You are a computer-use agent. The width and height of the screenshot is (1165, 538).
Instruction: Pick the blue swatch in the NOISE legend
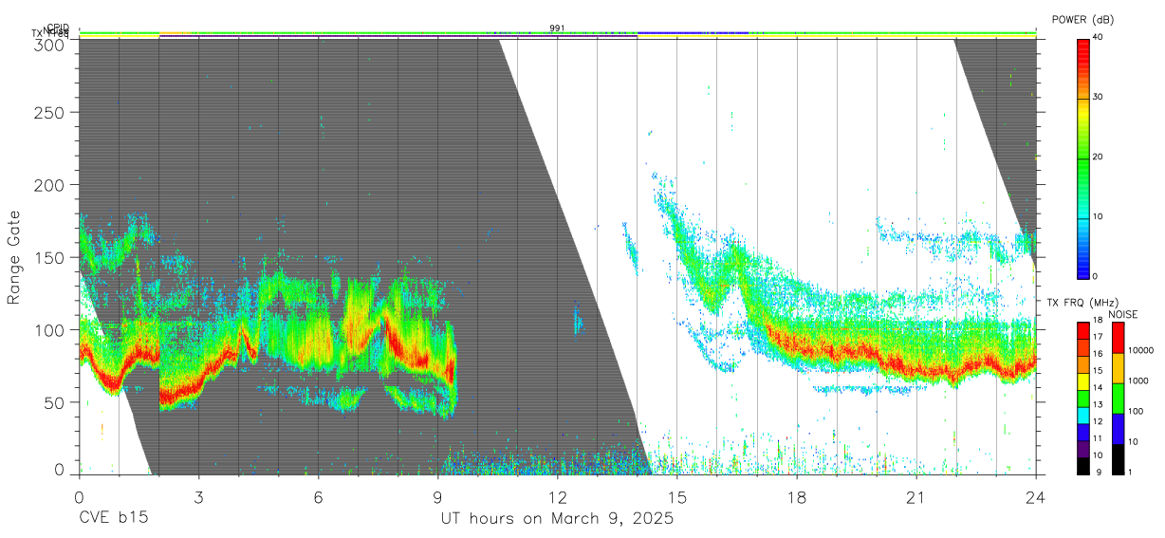(x=1117, y=429)
